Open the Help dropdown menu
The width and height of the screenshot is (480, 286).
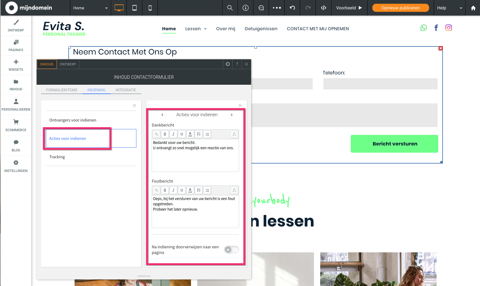pyautogui.click(x=449, y=8)
